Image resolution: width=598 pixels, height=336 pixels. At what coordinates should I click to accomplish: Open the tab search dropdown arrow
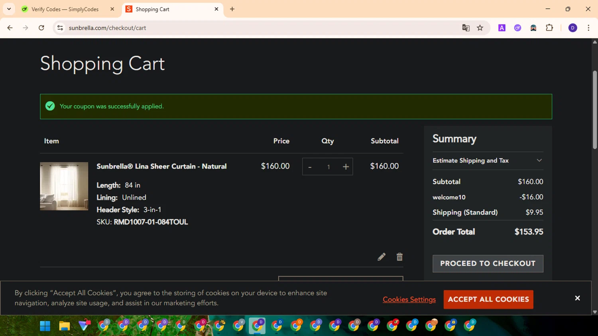(9, 9)
